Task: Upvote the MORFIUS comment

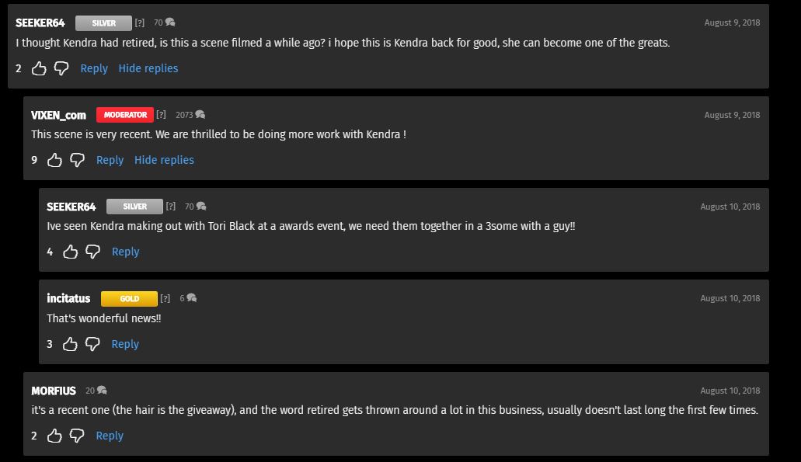Action: click(54, 436)
